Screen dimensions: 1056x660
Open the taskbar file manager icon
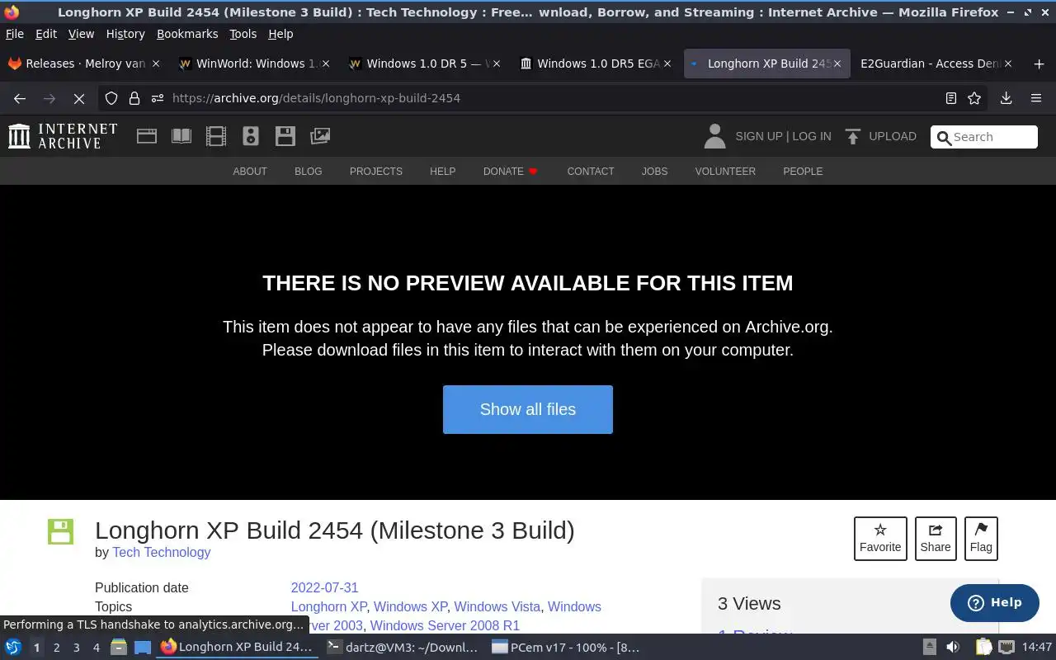coord(118,647)
